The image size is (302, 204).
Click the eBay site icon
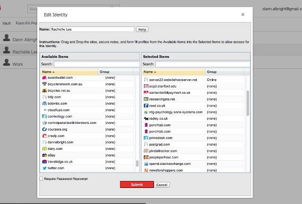tap(44, 155)
